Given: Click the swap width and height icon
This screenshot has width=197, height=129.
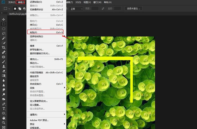Looking at the screenshot, I should click(x=103, y=9).
